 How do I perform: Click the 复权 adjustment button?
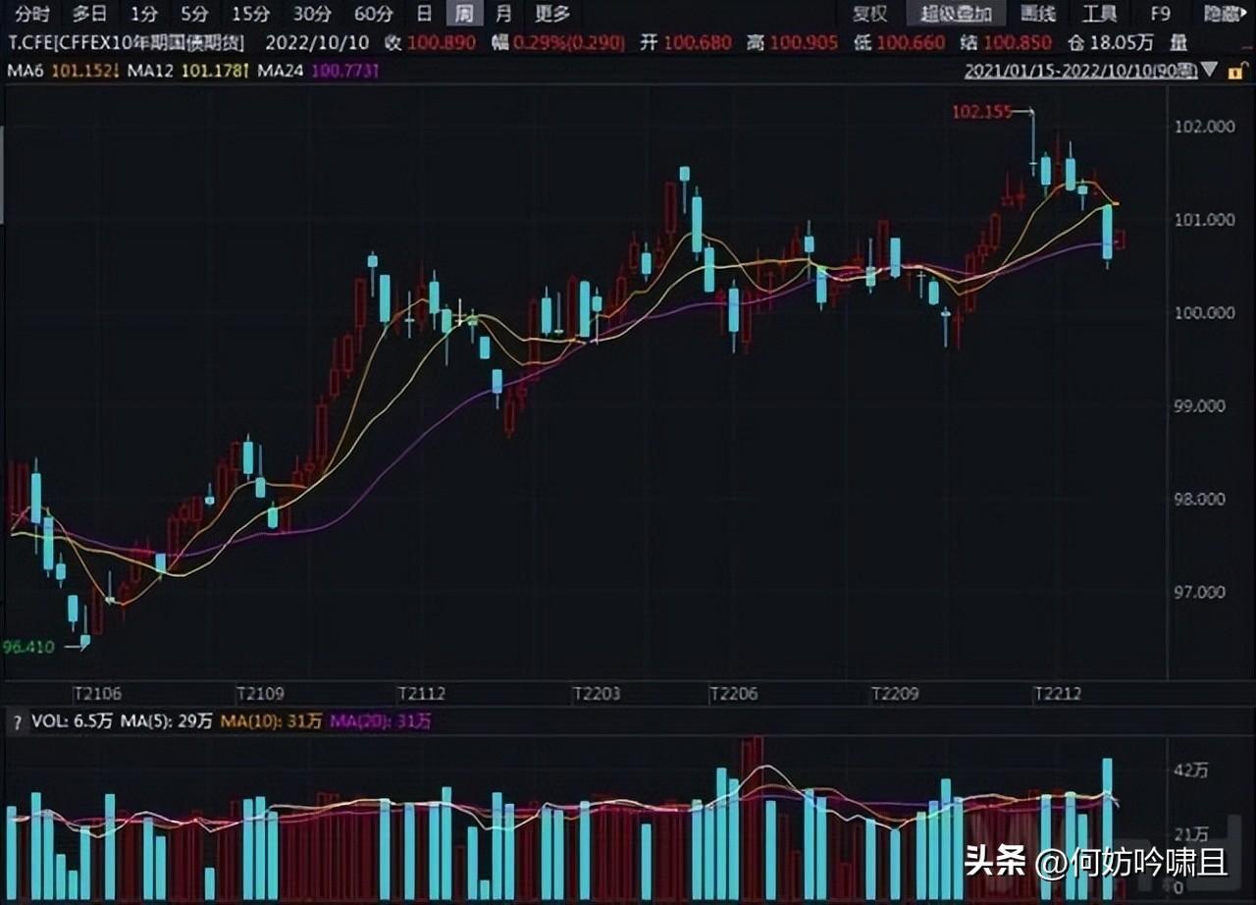click(869, 14)
